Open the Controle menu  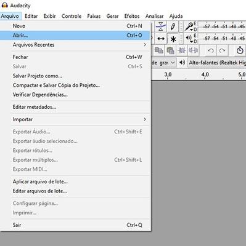pos(72,16)
